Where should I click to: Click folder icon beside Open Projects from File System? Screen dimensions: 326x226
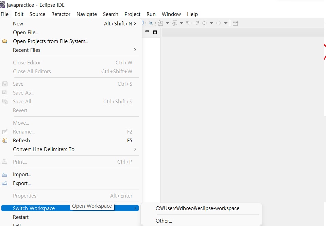click(4, 41)
